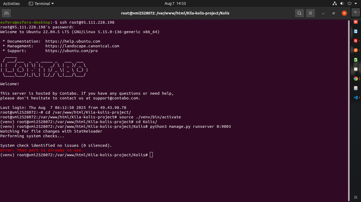Open LibreOffice Writer from the dock
The height and width of the screenshot is (202, 361).
[x=356, y=31]
